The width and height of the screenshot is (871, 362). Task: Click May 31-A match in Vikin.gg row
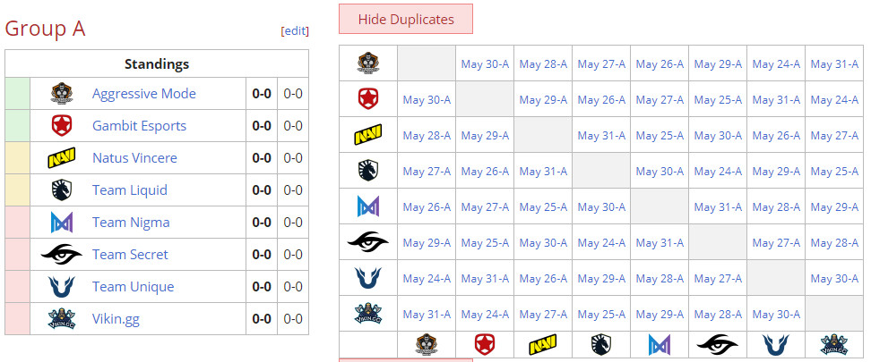427,314
